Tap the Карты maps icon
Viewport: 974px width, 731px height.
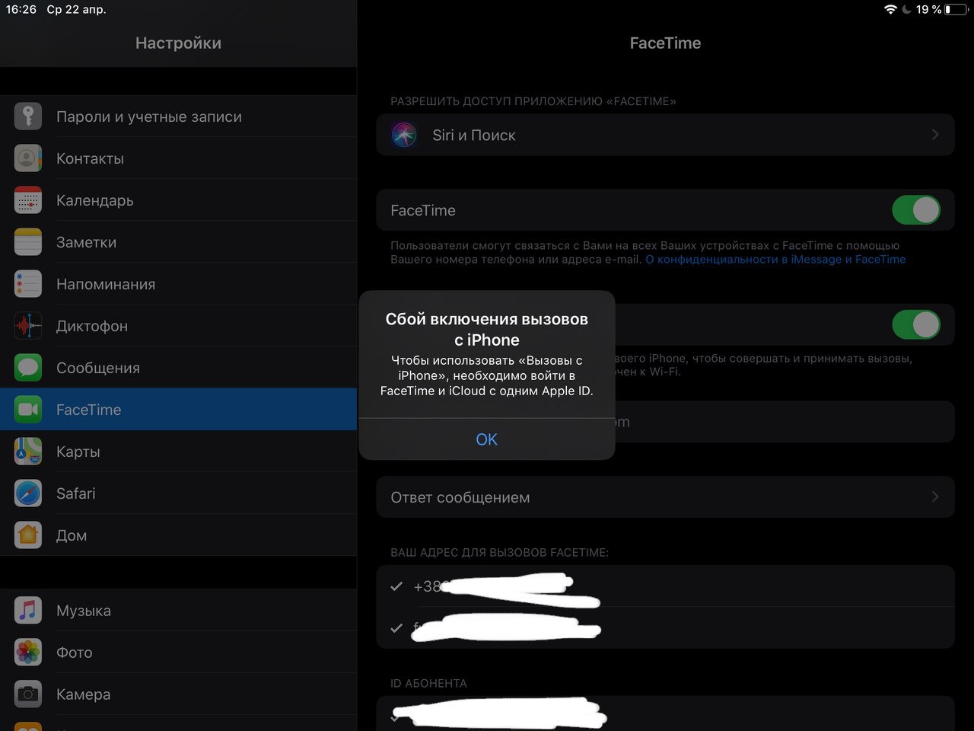(x=28, y=452)
